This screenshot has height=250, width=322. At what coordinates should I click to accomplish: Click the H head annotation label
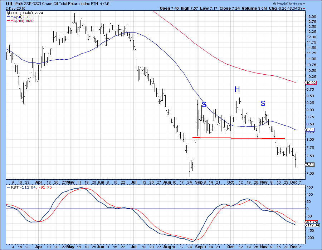(237, 89)
